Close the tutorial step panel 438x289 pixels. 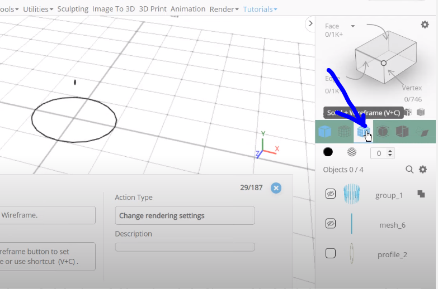(276, 188)
